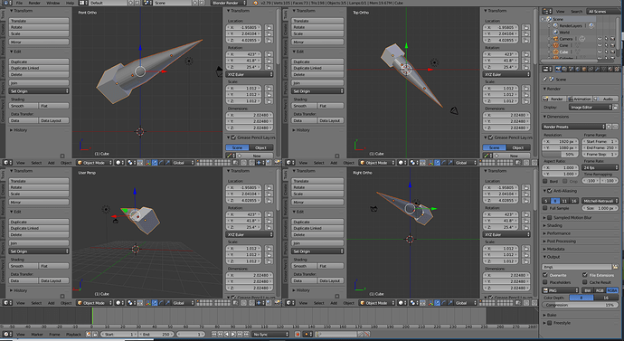This screenshot has height=341, width=624.
Task: Lock Location X in Front Ortho properties
Action: 269,27
